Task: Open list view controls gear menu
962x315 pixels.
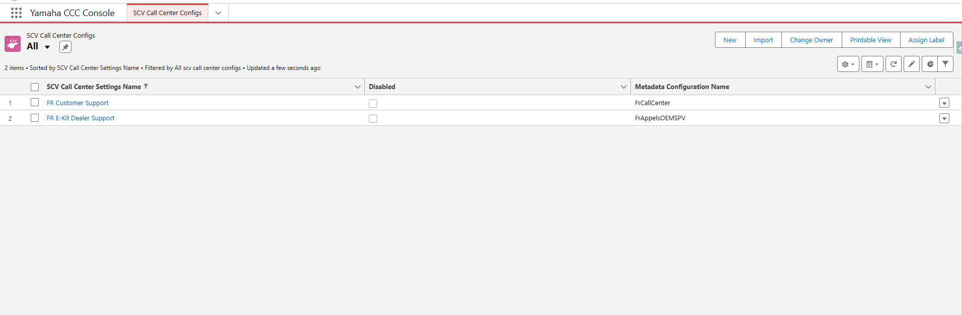Action: tap(848, 64)
